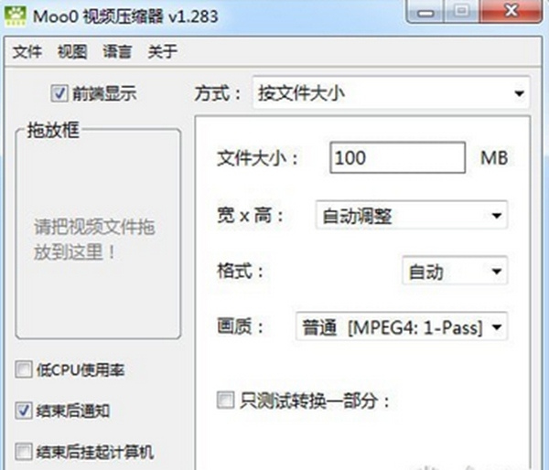549x470 pixels.
Task: Click the 格式 label
Action: pos(240,272)
